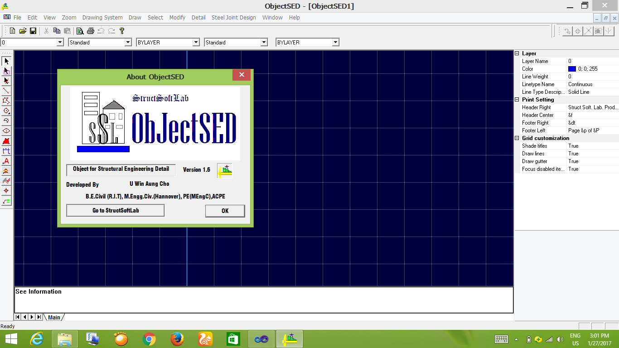The image size is (619, 348).
Task: Open Firefox from the taskbar
Action: 177,338
